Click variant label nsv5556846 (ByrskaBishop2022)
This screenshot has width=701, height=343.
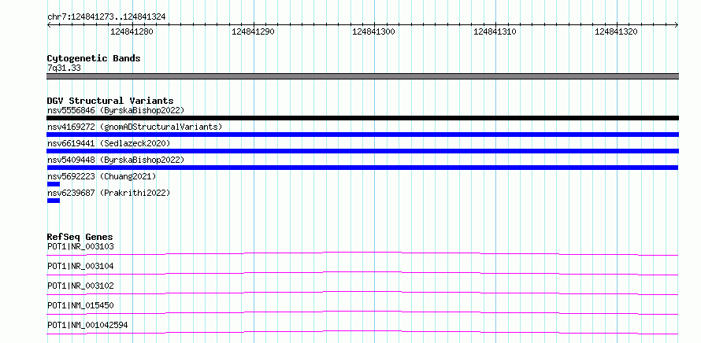[115, 110]
